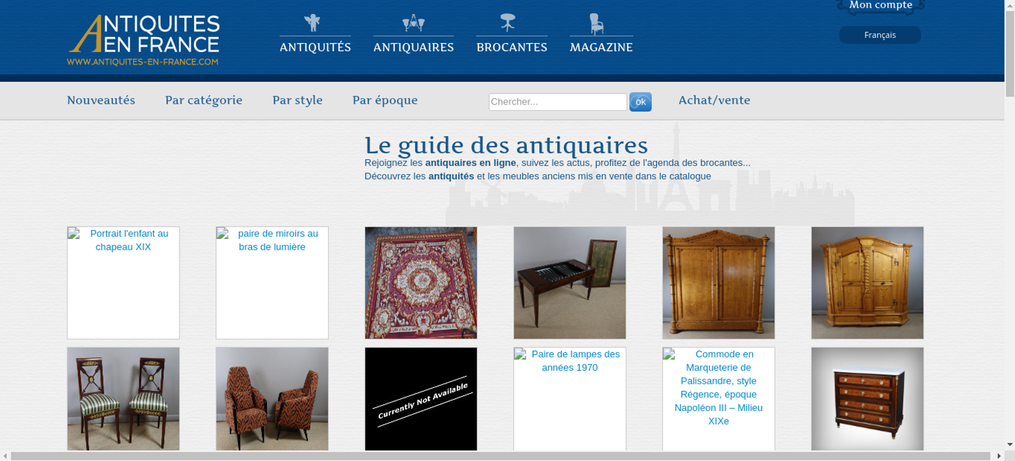
Task: Open the Achat/vente menu item
Action: pos(714,100)
